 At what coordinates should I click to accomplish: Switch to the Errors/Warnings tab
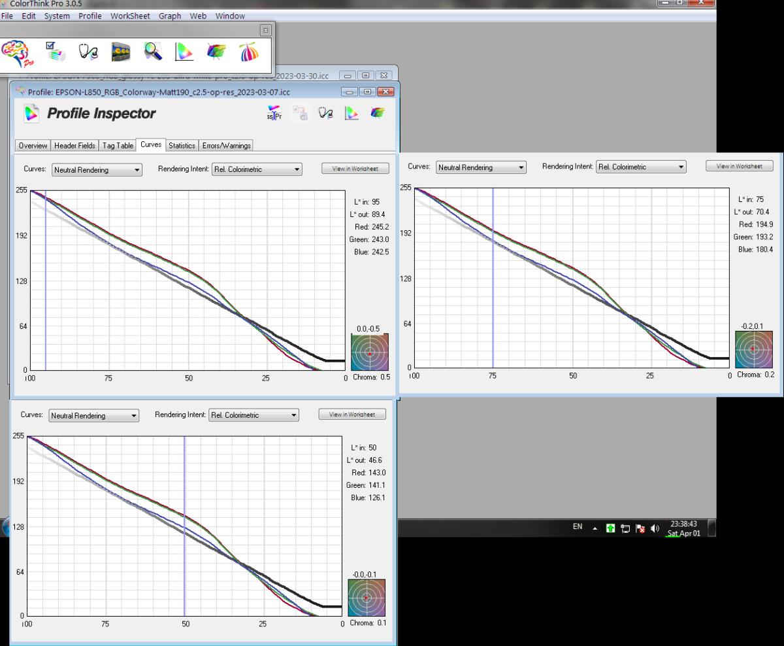[226, 146]
